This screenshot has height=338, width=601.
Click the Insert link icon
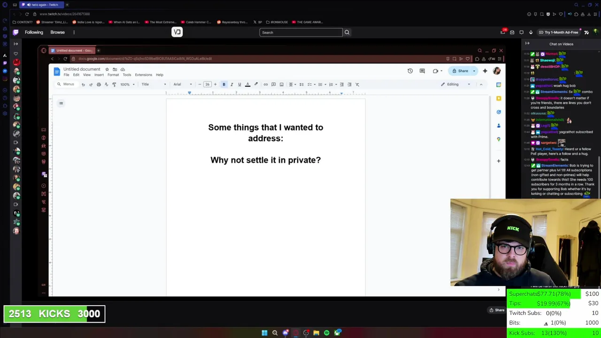click(x=266, y=84)
